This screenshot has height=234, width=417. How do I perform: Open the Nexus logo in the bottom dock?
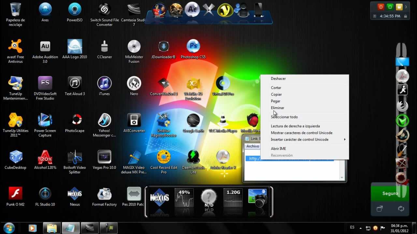[159, 198]
